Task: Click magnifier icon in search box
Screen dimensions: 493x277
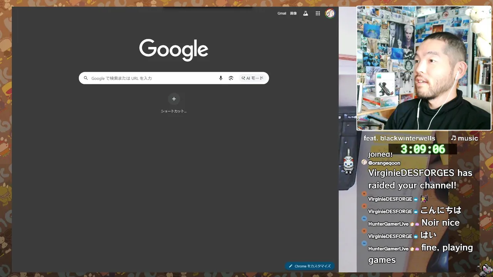Action: [86, 78]
